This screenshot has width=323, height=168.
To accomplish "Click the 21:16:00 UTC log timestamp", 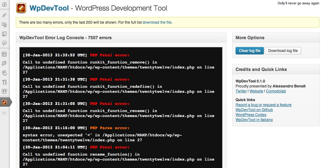I will pyautogui.click(x=55, y=128).
